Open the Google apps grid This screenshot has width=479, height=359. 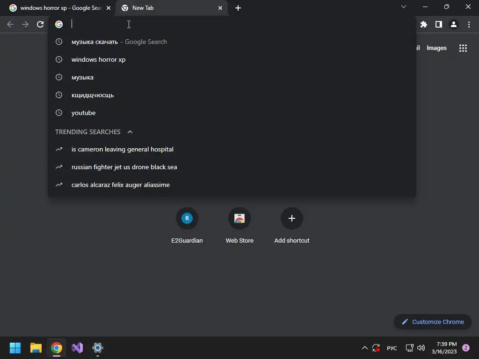(x=463, y=48)
